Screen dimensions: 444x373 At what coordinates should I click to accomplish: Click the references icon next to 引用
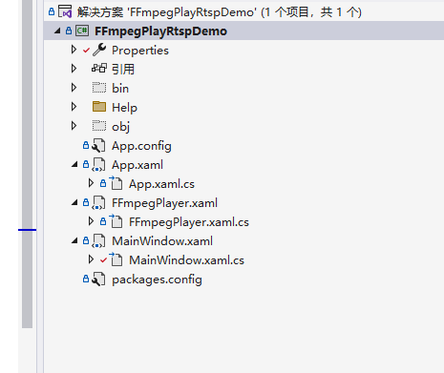point(99,69)
